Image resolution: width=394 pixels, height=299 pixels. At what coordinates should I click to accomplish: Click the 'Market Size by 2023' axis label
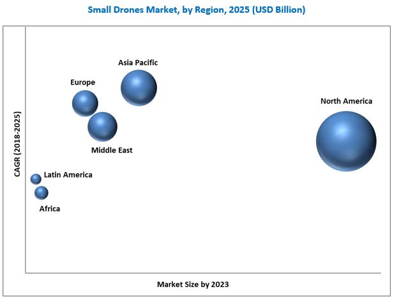[x=193, y=284]
